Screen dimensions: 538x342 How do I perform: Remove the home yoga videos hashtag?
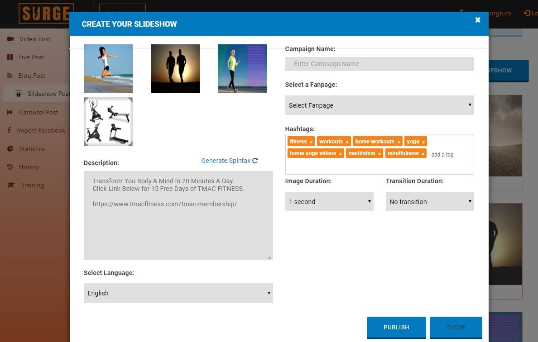(341, 154)
